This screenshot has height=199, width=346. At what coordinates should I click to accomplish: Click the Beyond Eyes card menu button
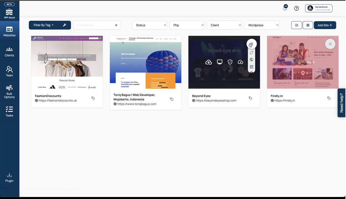coord(251,44)
